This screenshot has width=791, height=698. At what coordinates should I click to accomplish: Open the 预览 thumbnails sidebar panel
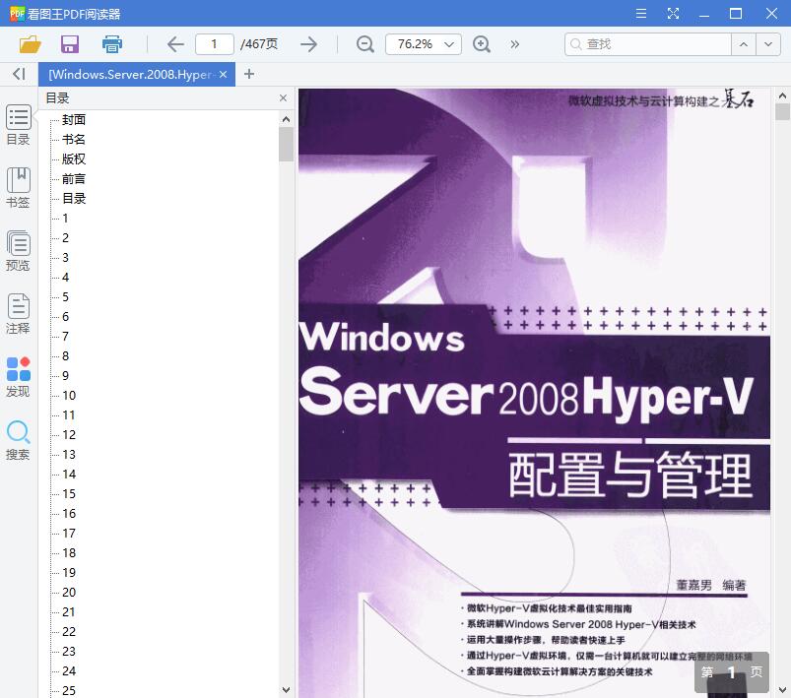pyautogui.click(x=18, y=251)
